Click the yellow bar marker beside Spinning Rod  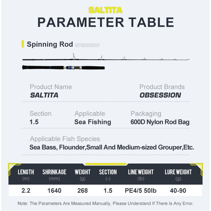tap(23, 44)
